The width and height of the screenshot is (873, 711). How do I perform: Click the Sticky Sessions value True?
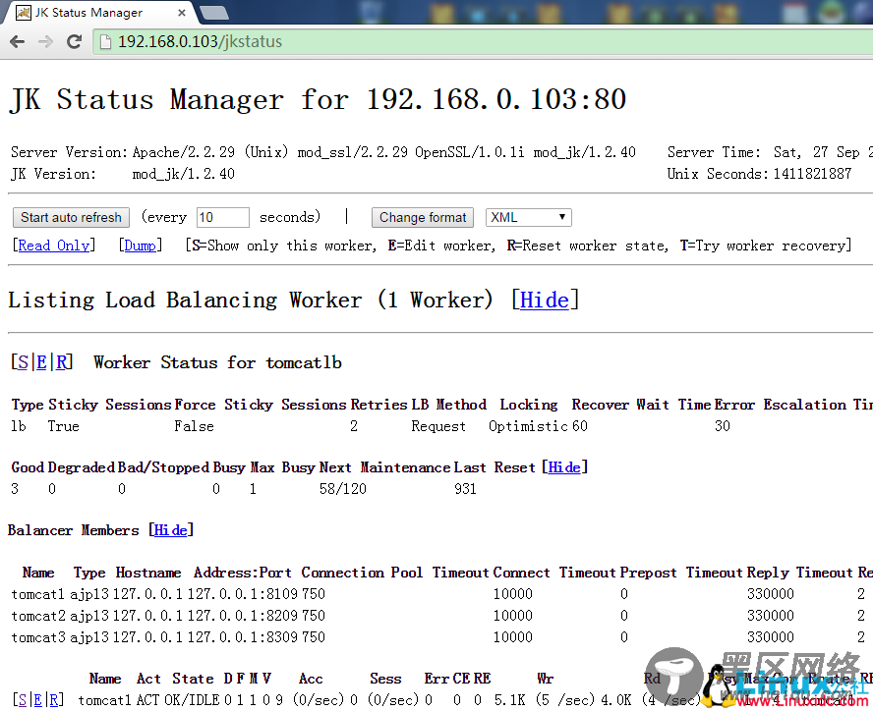click(64, 426)
